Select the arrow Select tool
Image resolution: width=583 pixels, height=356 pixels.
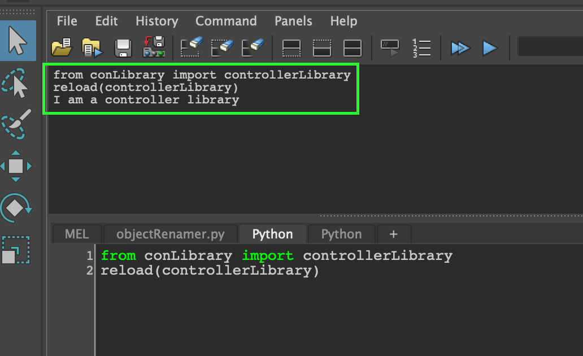coord(18,40)
